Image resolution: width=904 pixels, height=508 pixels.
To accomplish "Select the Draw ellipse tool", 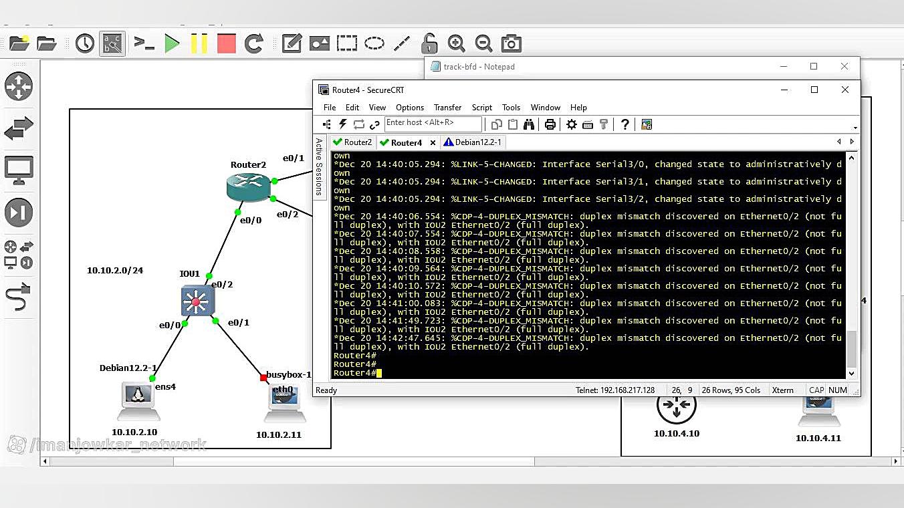I will pyautogui.click(x=374, y=43).
